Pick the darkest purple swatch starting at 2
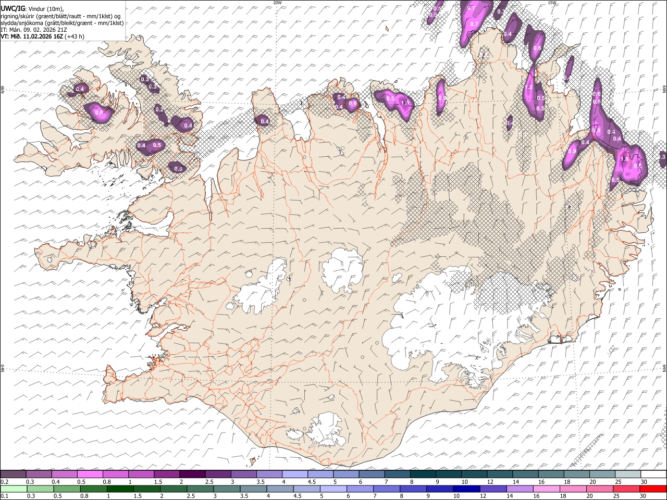Viewport: 667px width, 500px height. (192, 474)
